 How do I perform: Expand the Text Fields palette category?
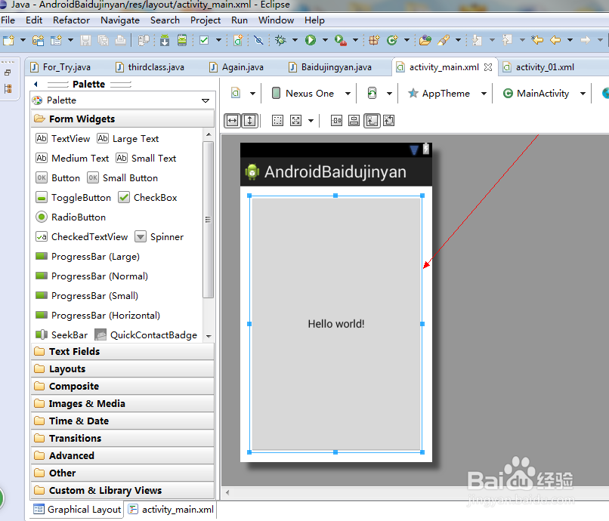122,351
